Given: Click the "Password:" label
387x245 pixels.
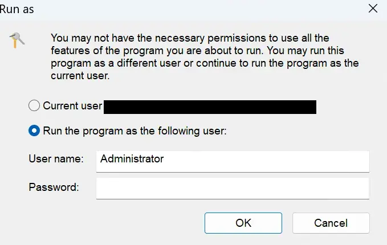Looking at the screenshot, I should [x=54, y=187].
